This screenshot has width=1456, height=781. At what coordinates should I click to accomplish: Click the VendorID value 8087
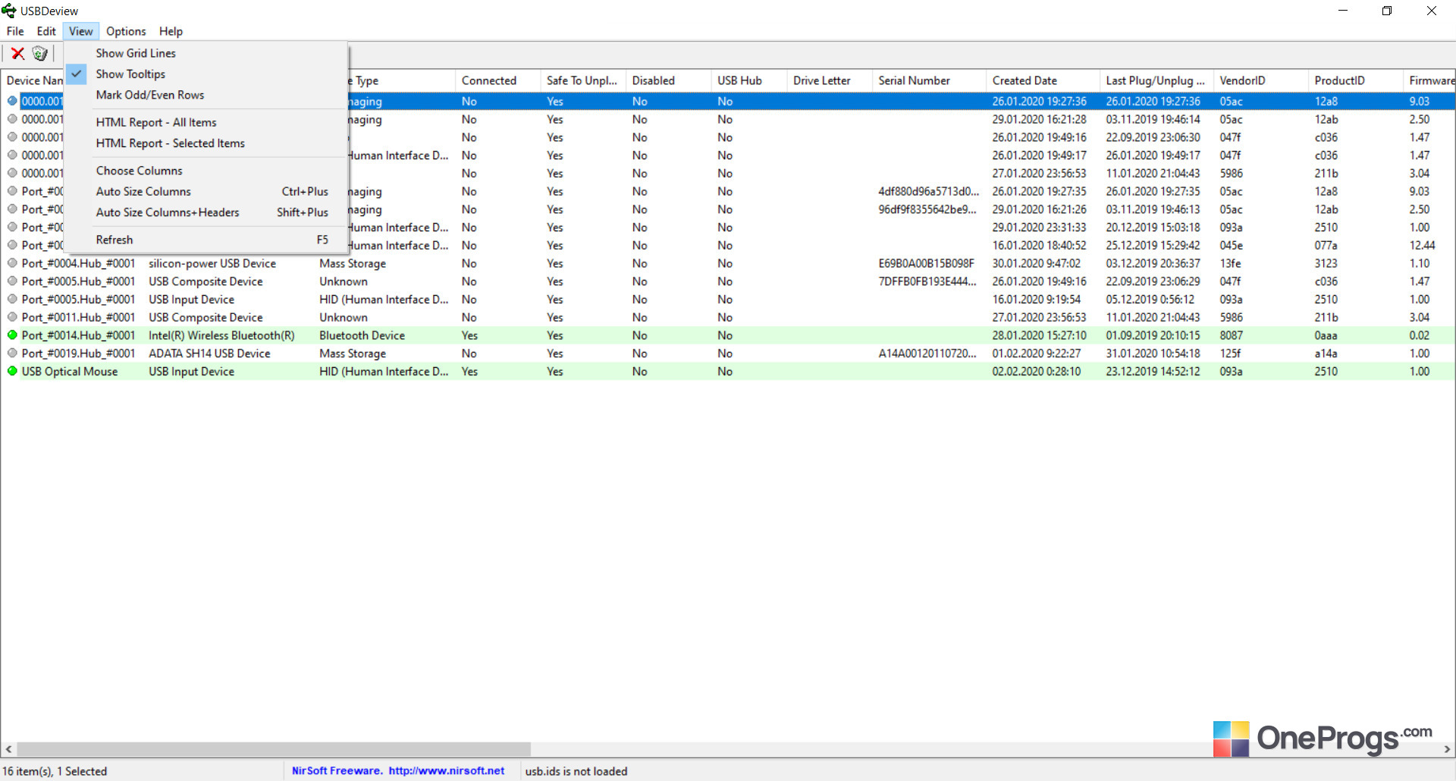1232,335
